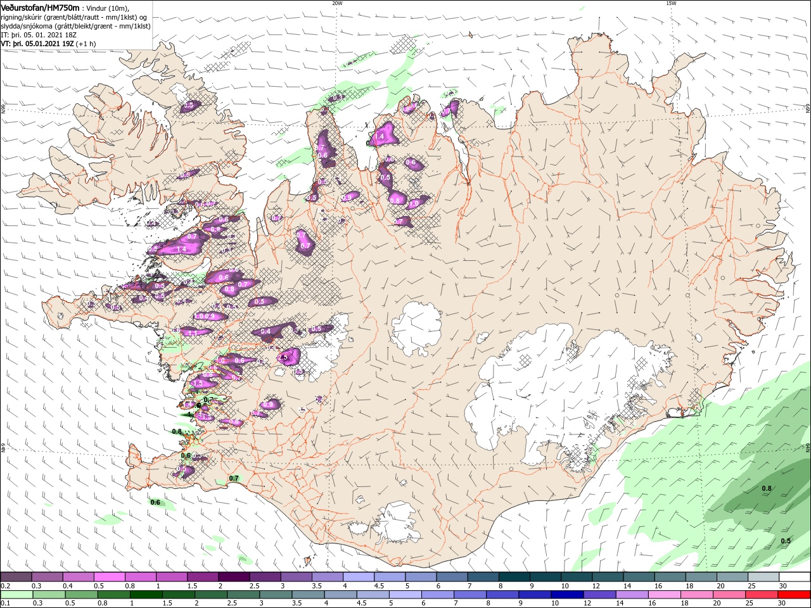Pick rain-scale swatch between 0.8 and 1
This screenshot has height=608, width=811.
(114, 595)
